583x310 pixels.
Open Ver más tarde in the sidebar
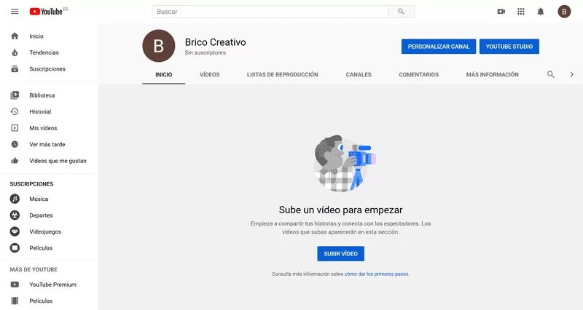pos(49,144)
